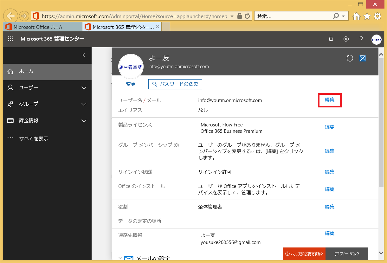Collapse the left navigation pane
Image resolution: width=387 pixels, height=263 pixels.
[x=84, y=55]
